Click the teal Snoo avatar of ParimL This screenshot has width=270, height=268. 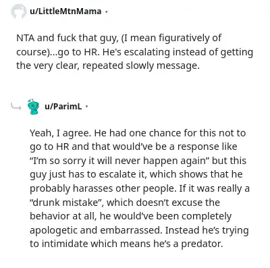click(x=33, y=107)
